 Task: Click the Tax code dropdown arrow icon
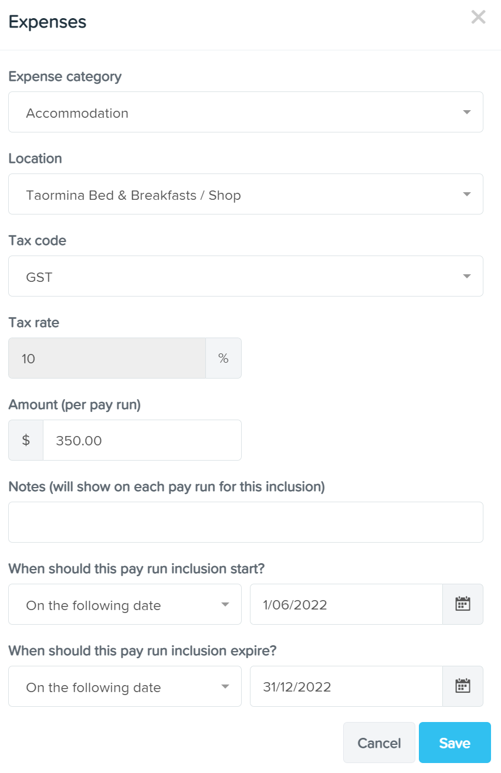467,276
